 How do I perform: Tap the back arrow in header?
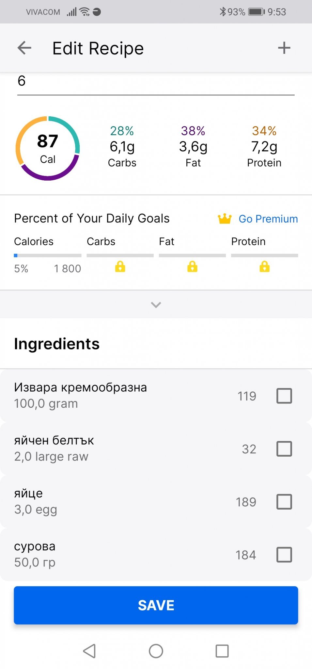coord(24,48)
